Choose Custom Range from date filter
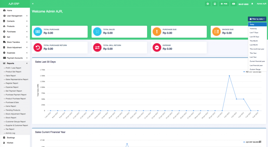 [255, 69]
